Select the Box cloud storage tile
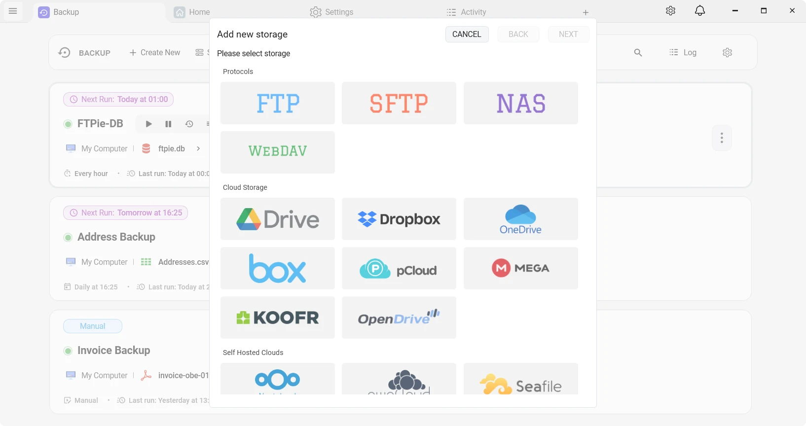Screen dimensions: 806x426 tap(278, 268)
